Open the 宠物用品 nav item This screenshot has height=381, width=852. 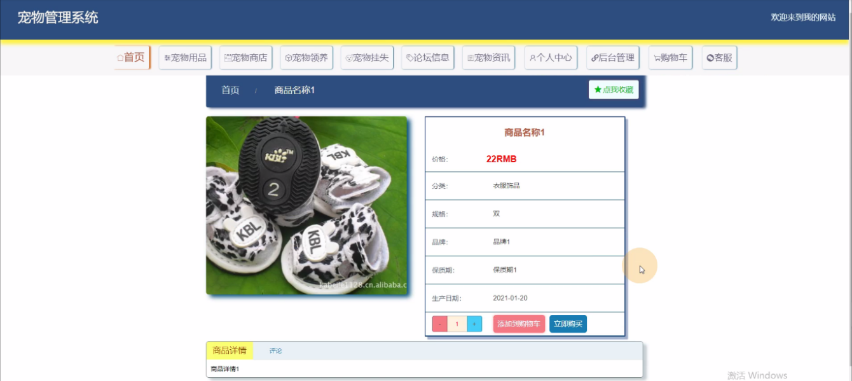(185, 57)
